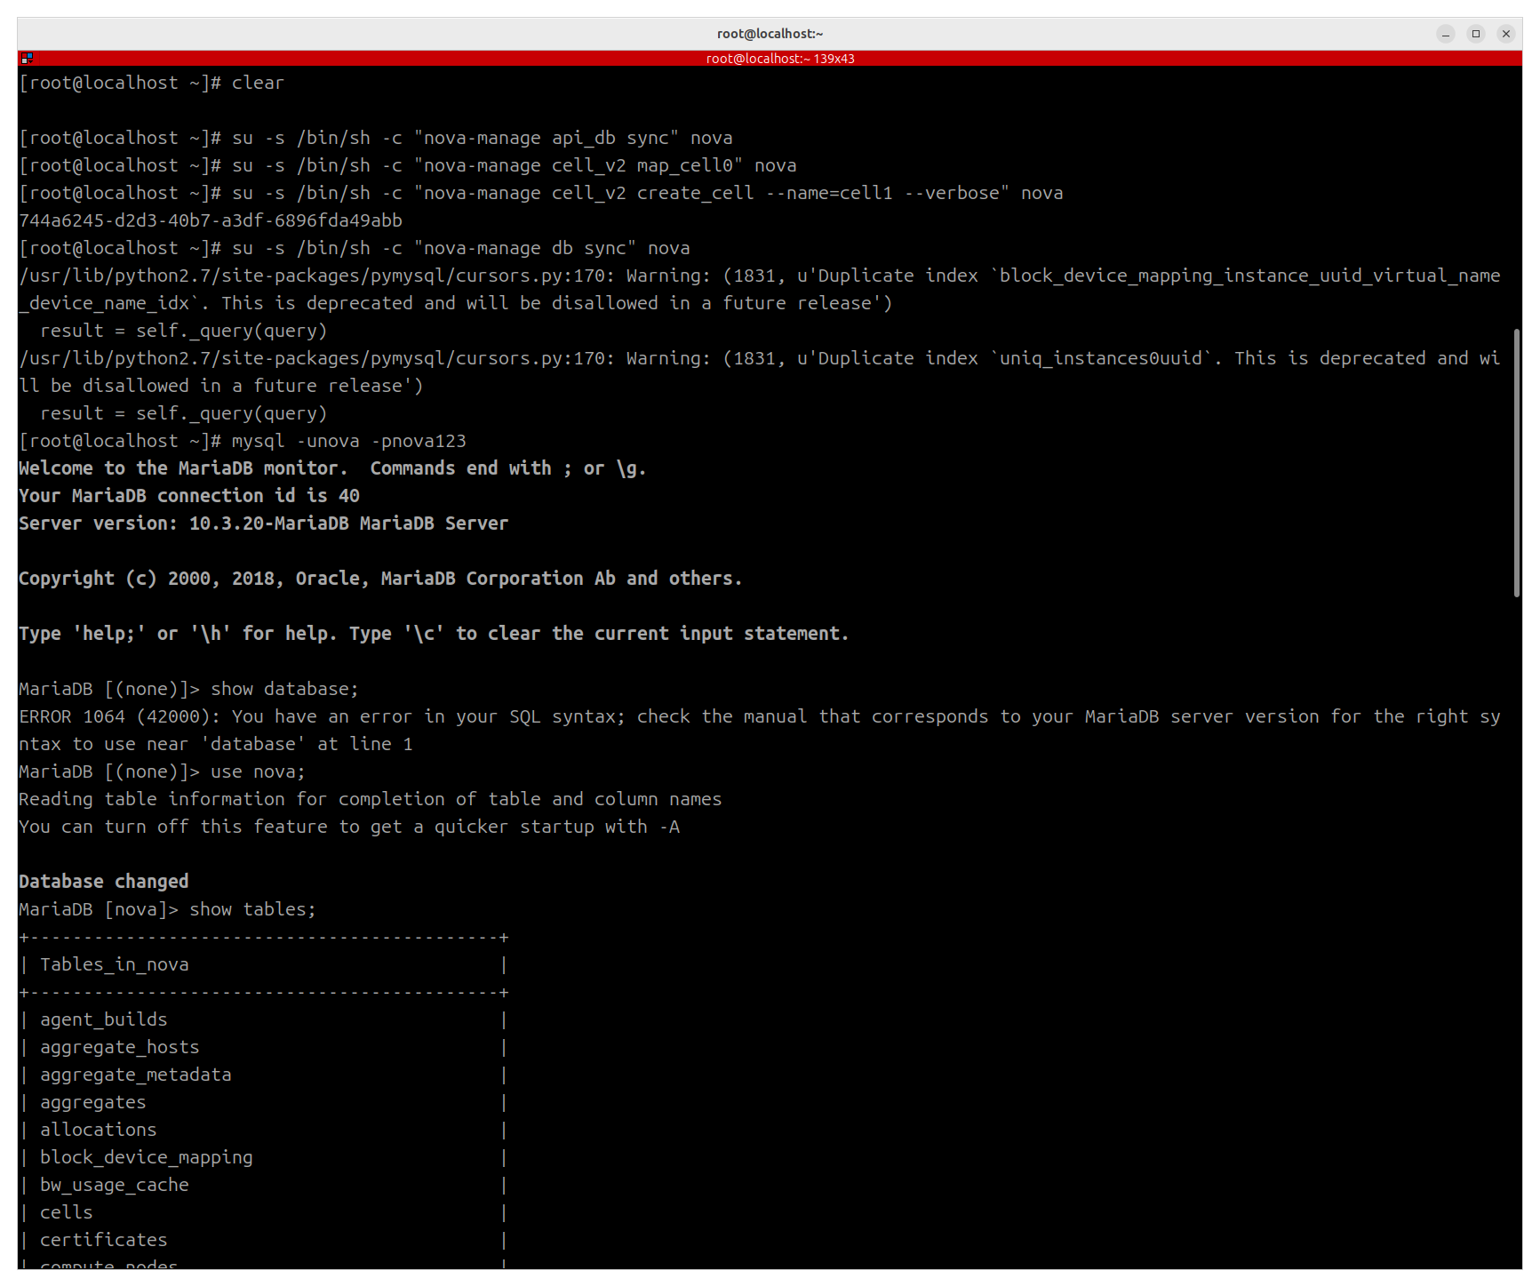The height and width of the screenshot is (1287, 1540).
Task: Click the UUID '744a6245-d2d3-40b7-a3df-6896fda49abb'
Action: (211, 220)
